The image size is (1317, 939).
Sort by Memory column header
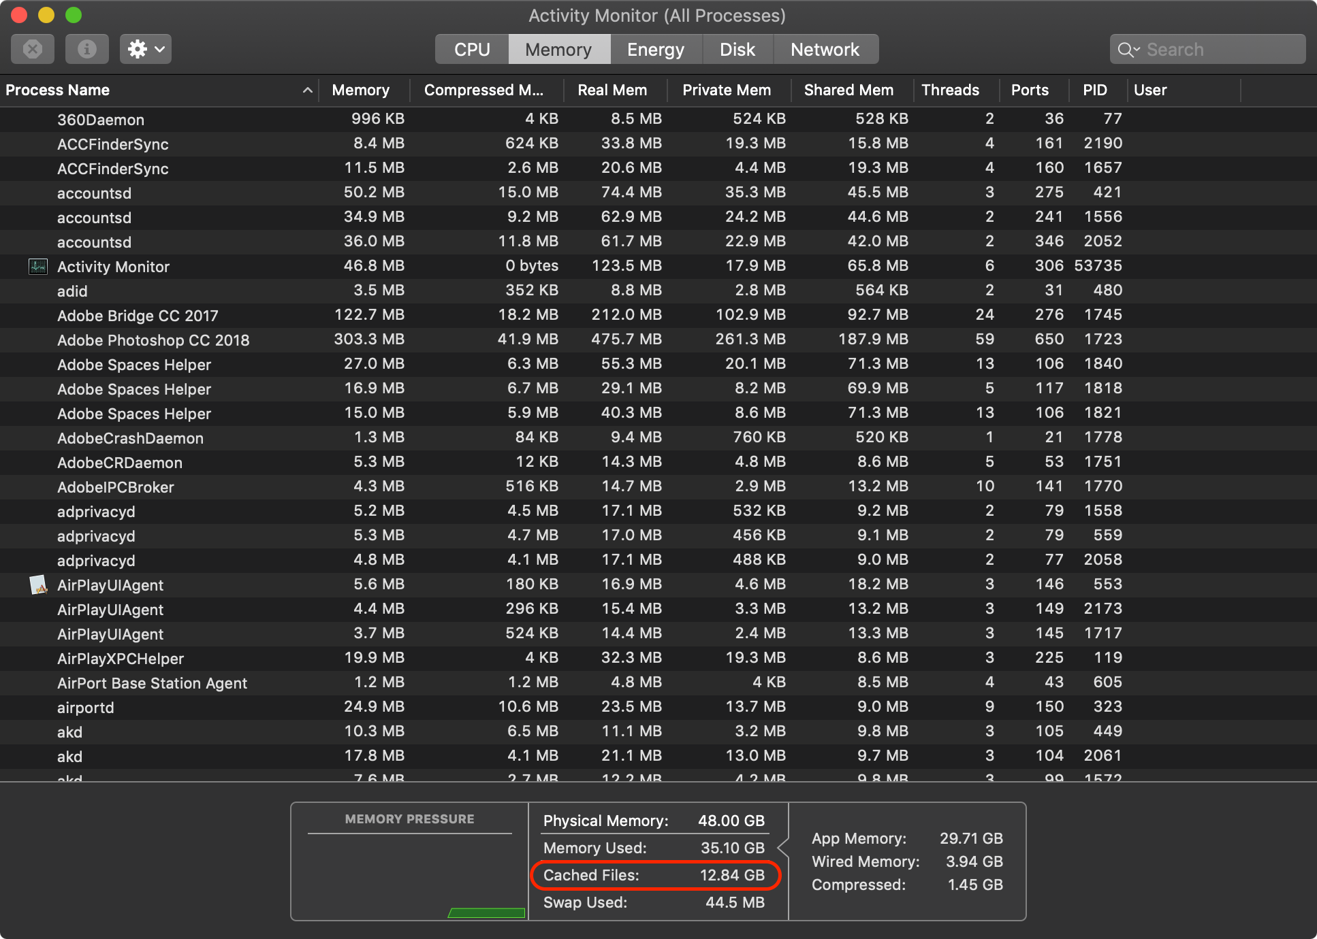coord(361,90)
